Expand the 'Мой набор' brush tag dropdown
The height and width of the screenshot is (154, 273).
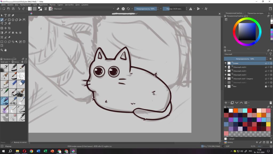coord(5,62)
